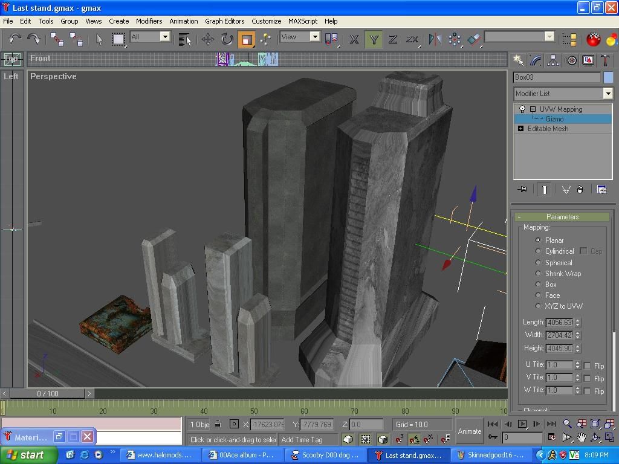
Task: Collapse the Parameters rollout
Action: tap(563, 217)
